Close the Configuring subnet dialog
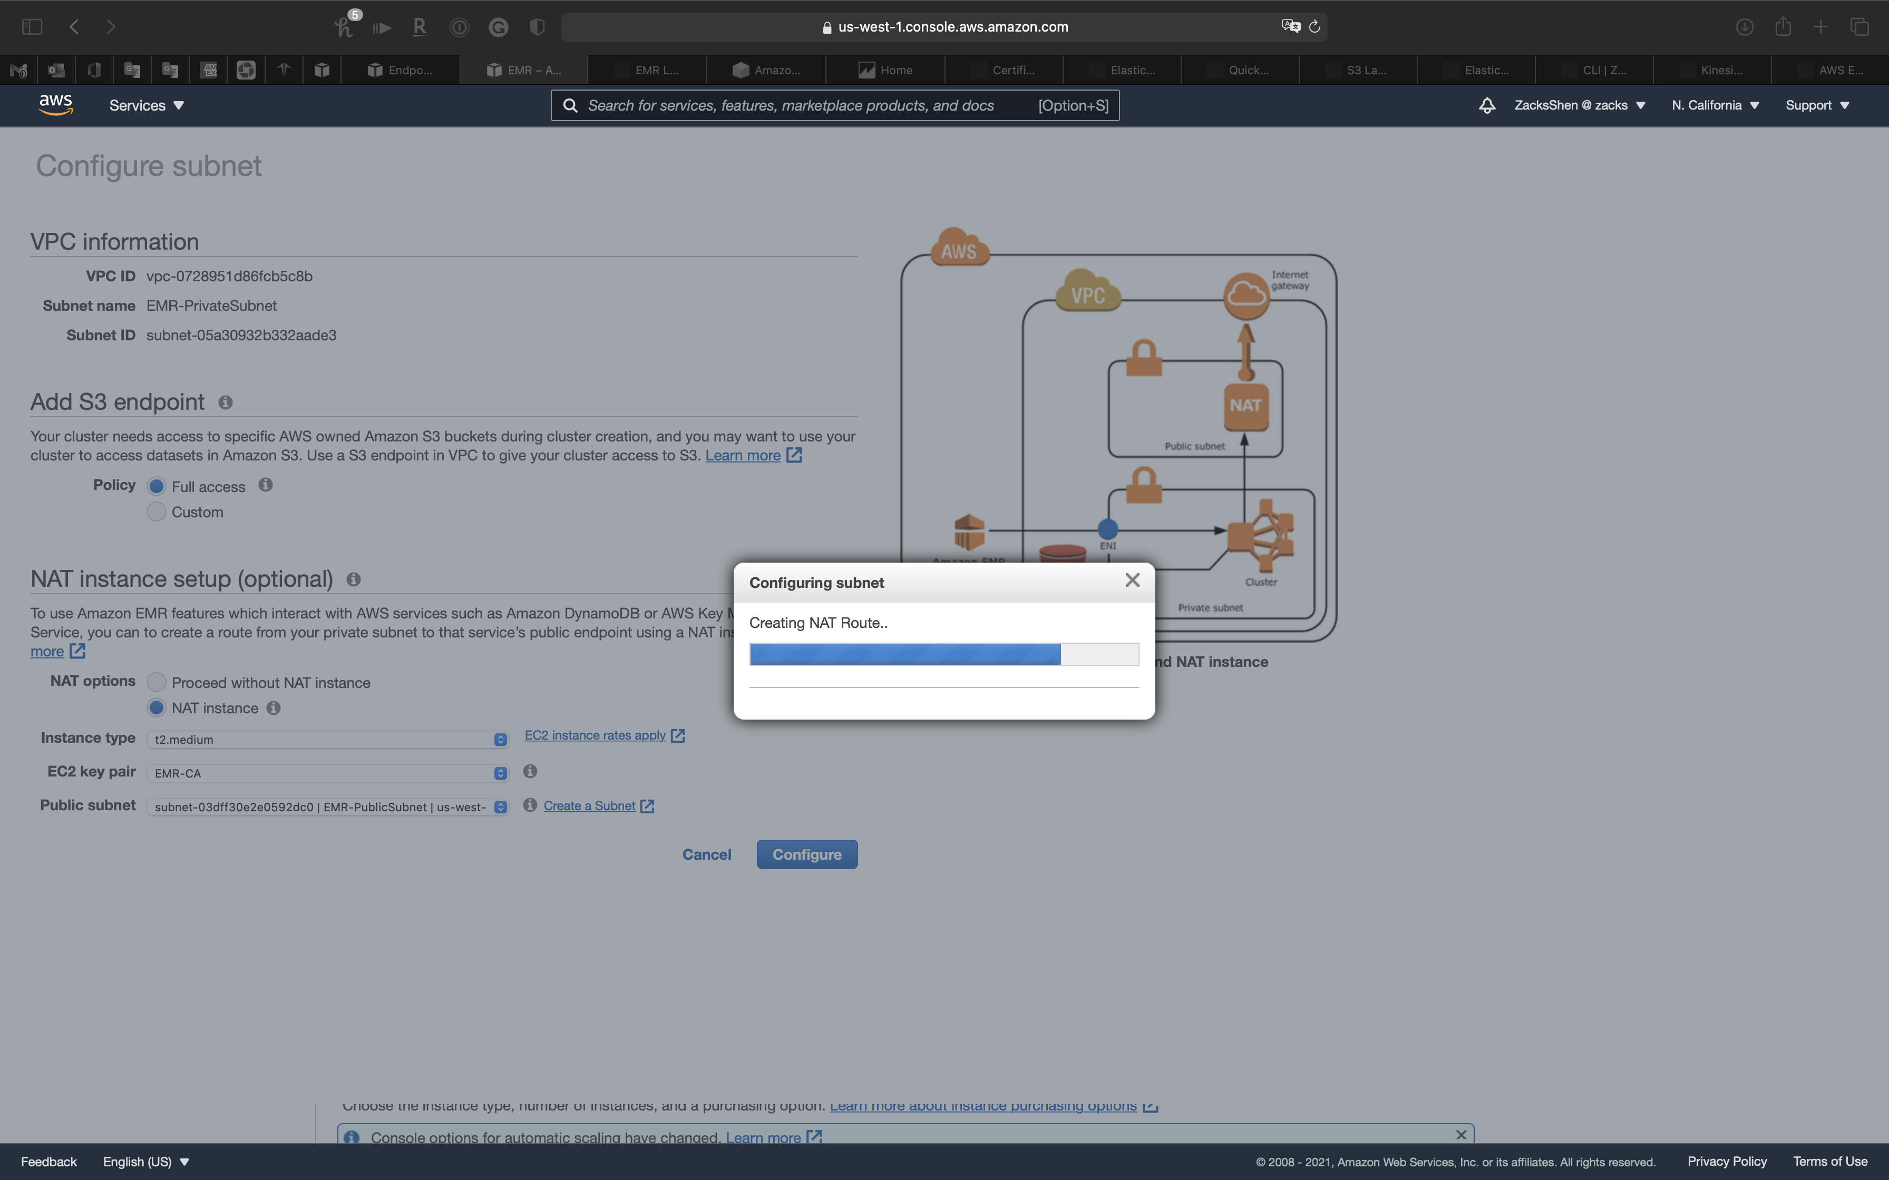This screenshot has height=1180, width=1889. [x=1132, y=581]
